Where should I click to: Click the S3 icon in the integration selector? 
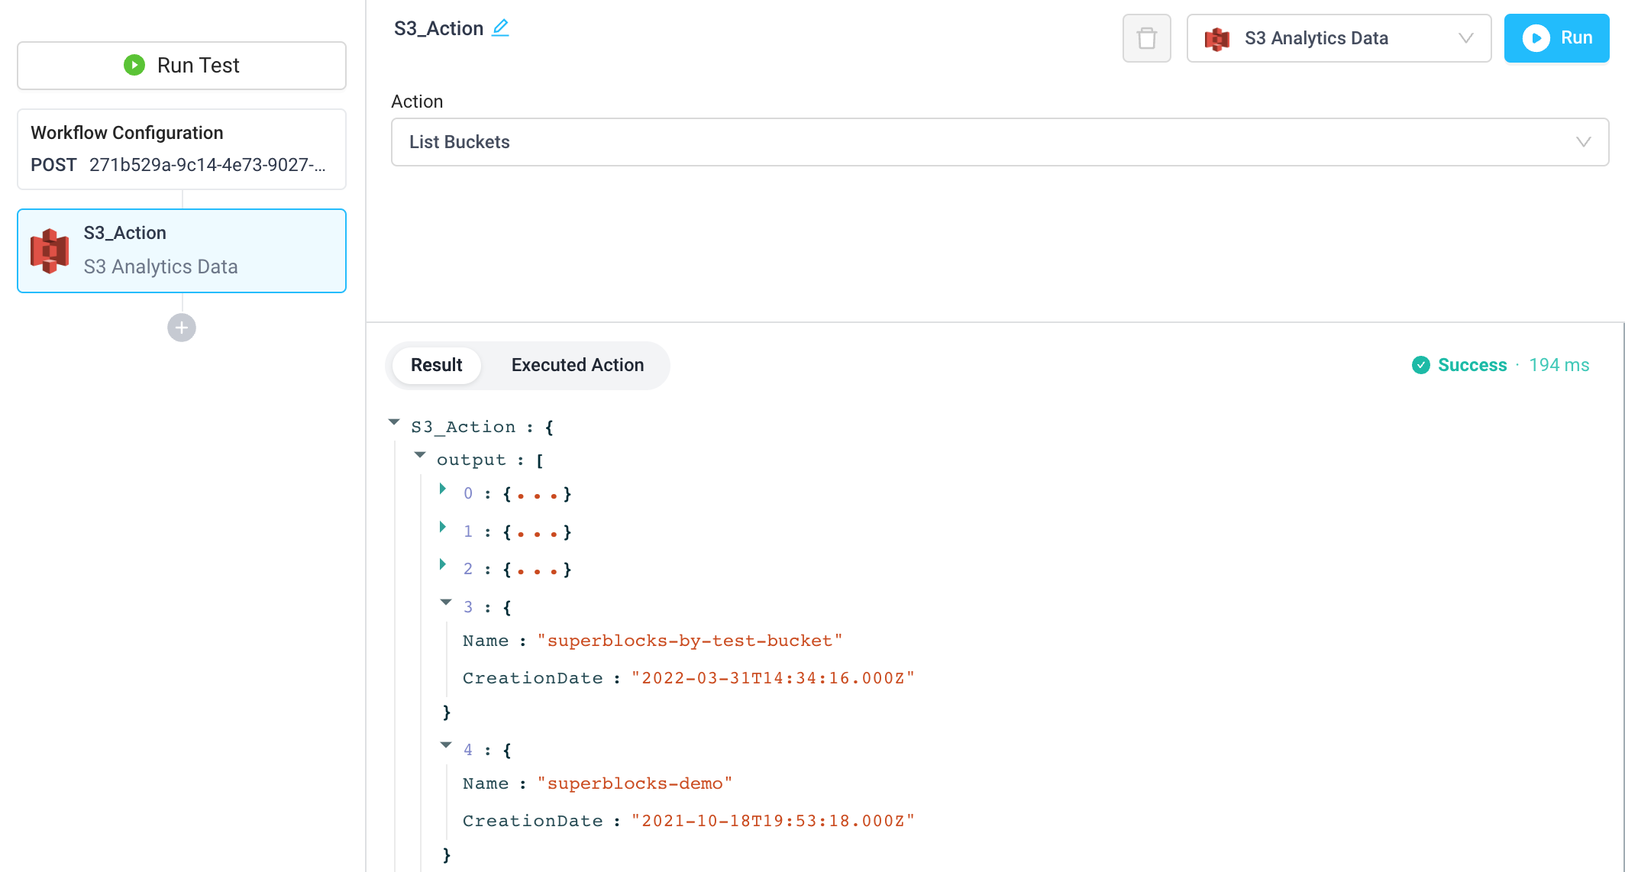[x=1217, y=39]
